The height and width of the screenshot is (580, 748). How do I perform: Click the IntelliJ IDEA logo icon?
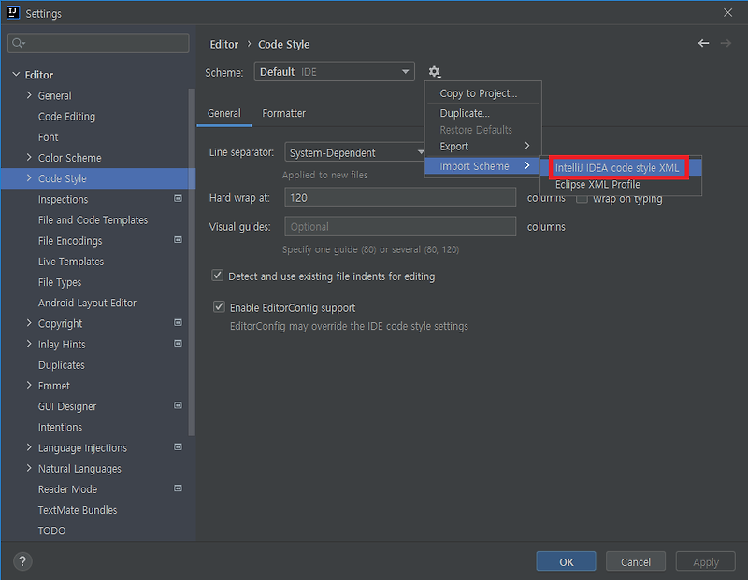pos(11,13)
